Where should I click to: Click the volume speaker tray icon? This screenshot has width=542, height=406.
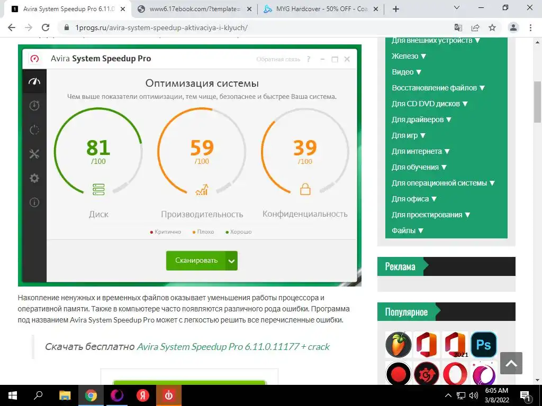474,395
